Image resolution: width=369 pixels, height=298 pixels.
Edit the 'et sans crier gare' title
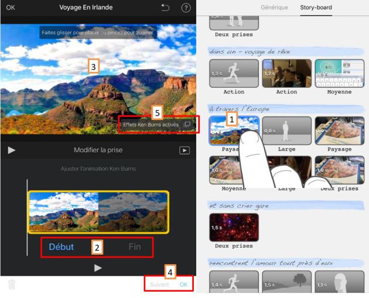click(286, 206)
